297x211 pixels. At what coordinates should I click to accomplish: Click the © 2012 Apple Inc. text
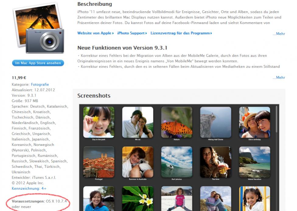pos(28,183)
